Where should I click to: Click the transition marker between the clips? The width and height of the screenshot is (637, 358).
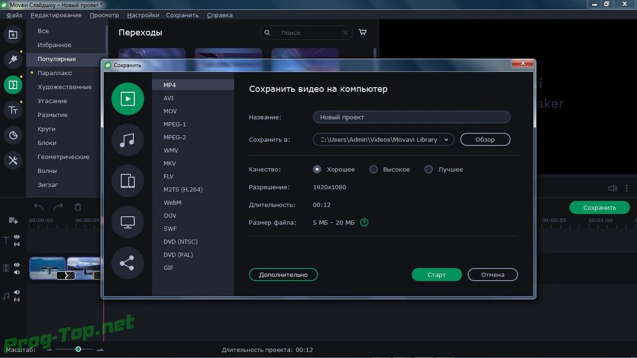click(x=66, y=275)
